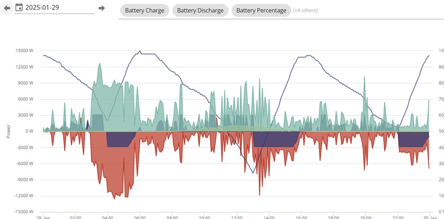Click the 0 W y-axis label
This screenshot has width=444, height=219.
pos(29,131)
